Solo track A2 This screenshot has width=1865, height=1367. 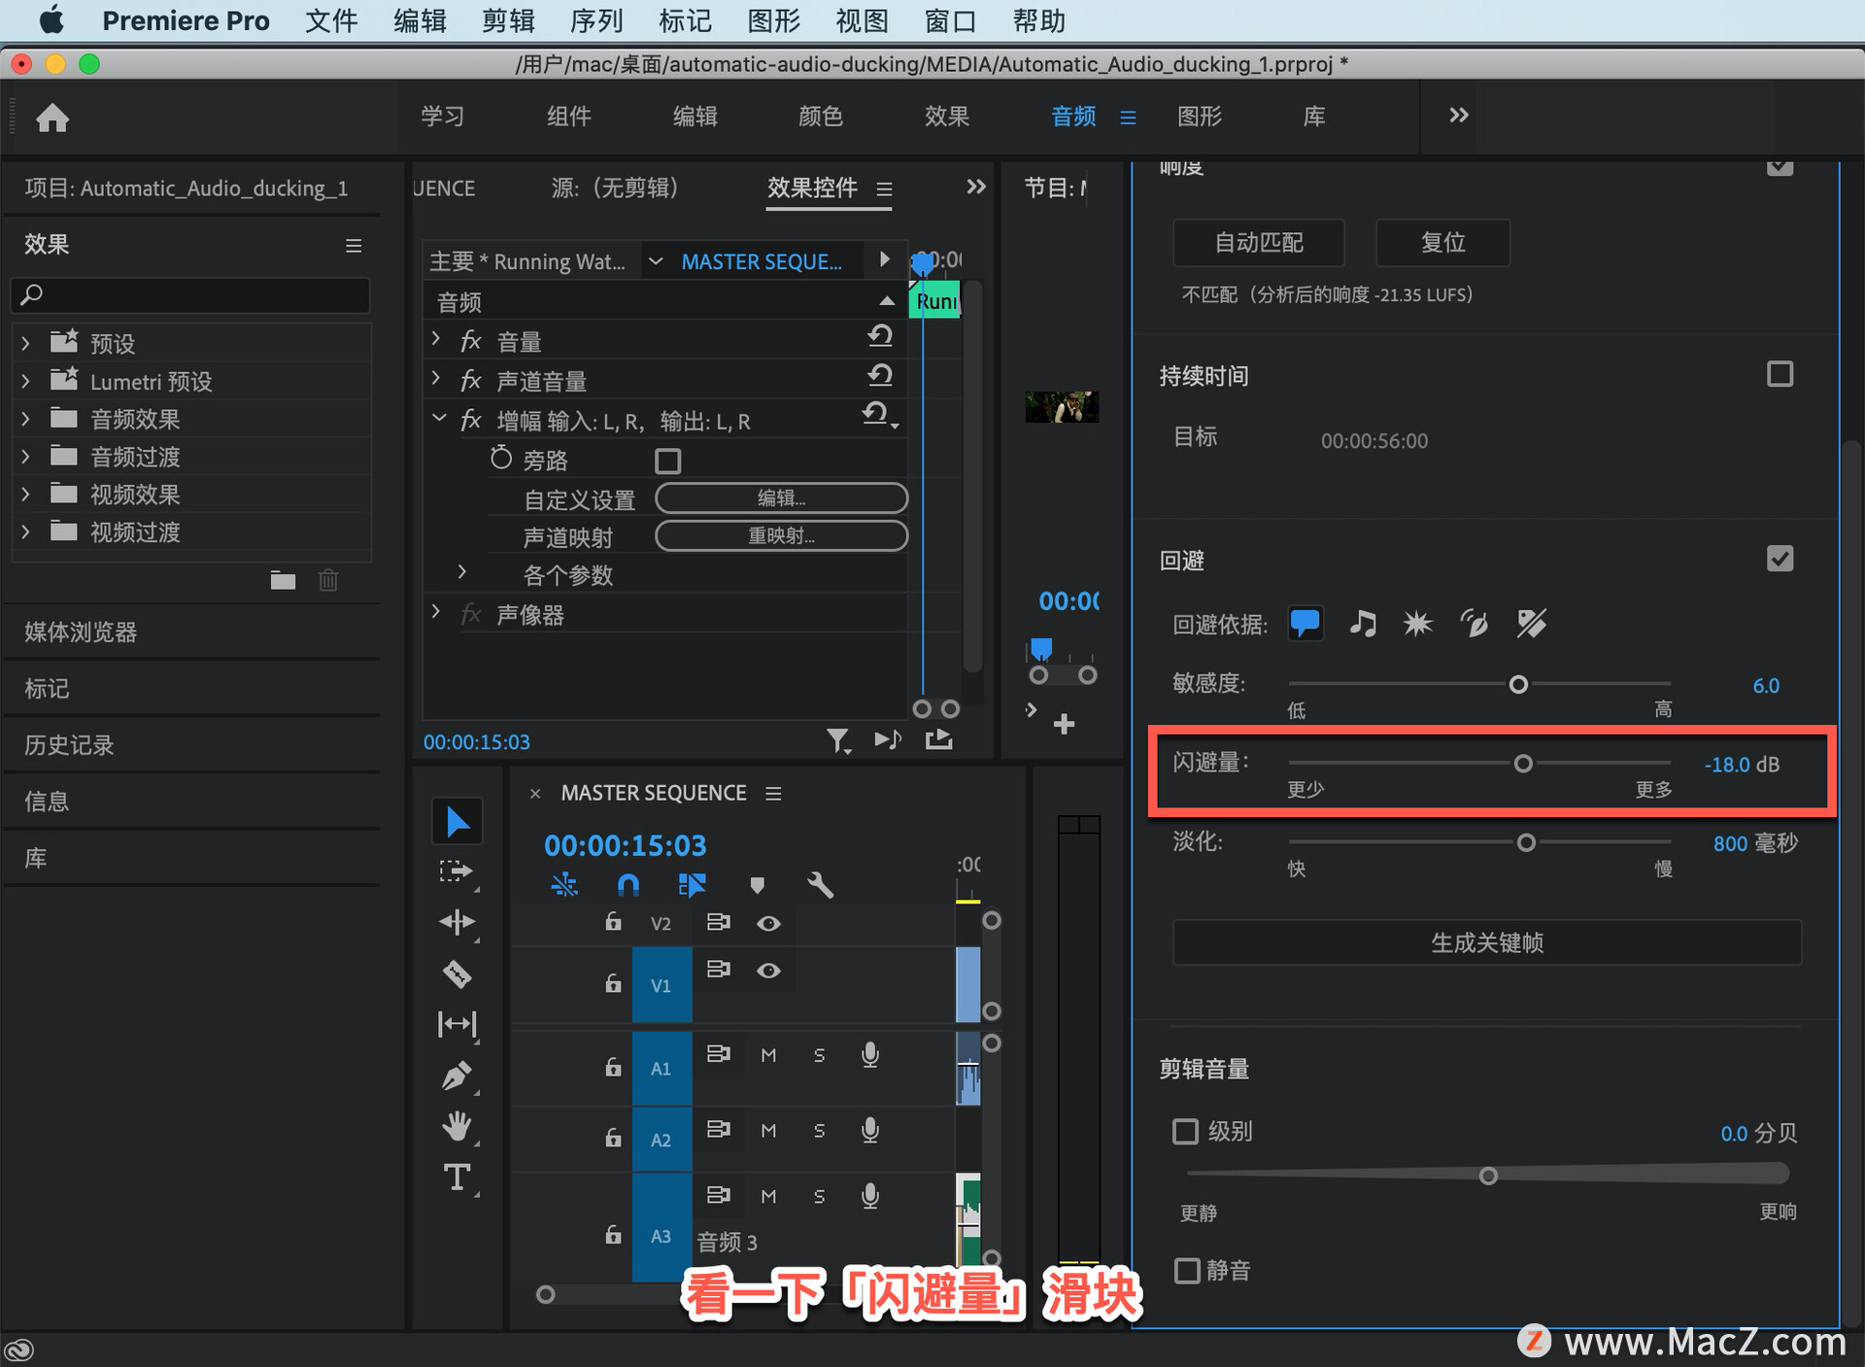click(x=819, y=1131)
